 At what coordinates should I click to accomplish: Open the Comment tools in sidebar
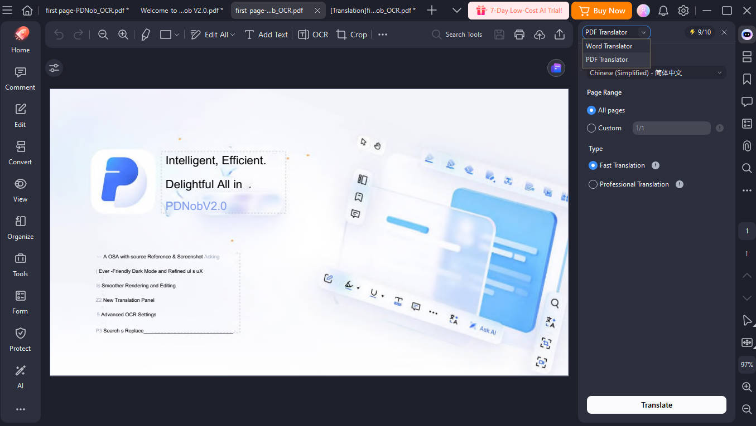point(20,79)
